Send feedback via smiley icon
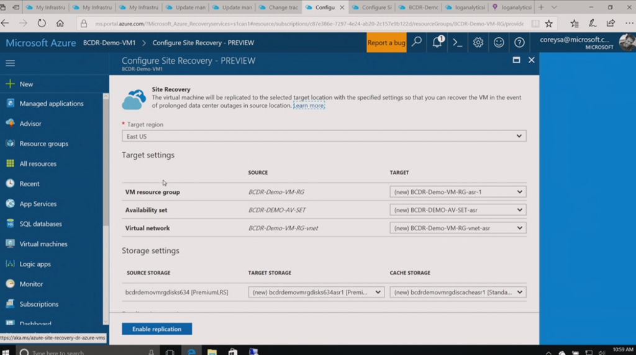This screenshot has width=636, height=355. pyautogui.click(x=499, y=42)
